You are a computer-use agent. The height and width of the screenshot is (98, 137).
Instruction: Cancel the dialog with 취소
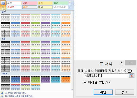pyautogui.click(x=125, y=92)
